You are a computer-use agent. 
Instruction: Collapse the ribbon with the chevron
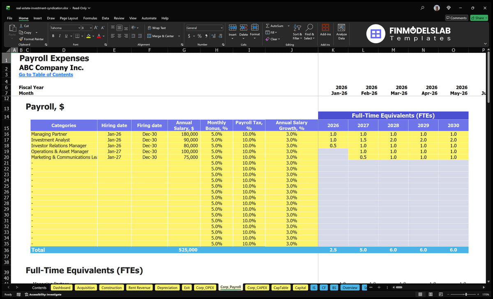(486, 44)
